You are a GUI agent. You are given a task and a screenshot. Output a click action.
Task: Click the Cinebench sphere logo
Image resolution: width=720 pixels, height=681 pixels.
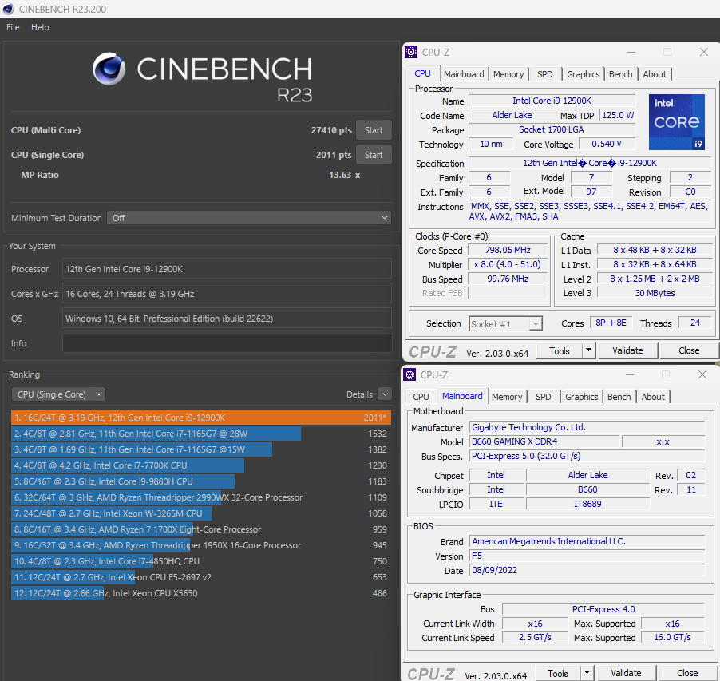coord(109,69)
